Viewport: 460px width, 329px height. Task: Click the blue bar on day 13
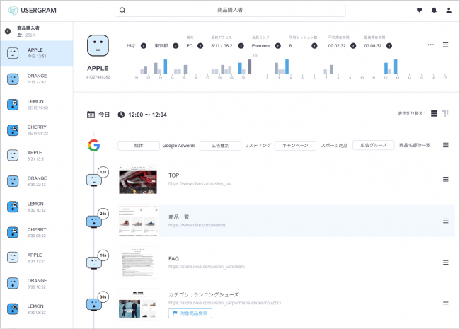point(396,67)
